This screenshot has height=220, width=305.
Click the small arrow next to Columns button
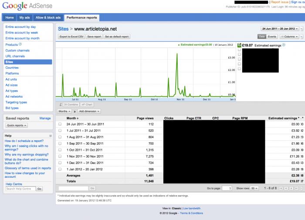[302, 36]
